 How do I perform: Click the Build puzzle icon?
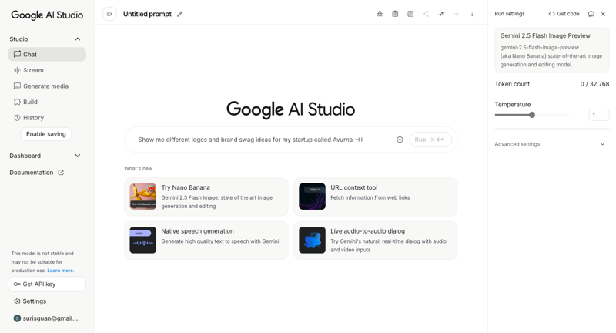pyautogui.click(x=17, y=102)
